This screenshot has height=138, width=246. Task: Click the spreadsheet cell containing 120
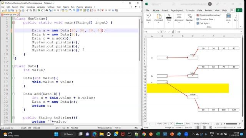(234, 110)
